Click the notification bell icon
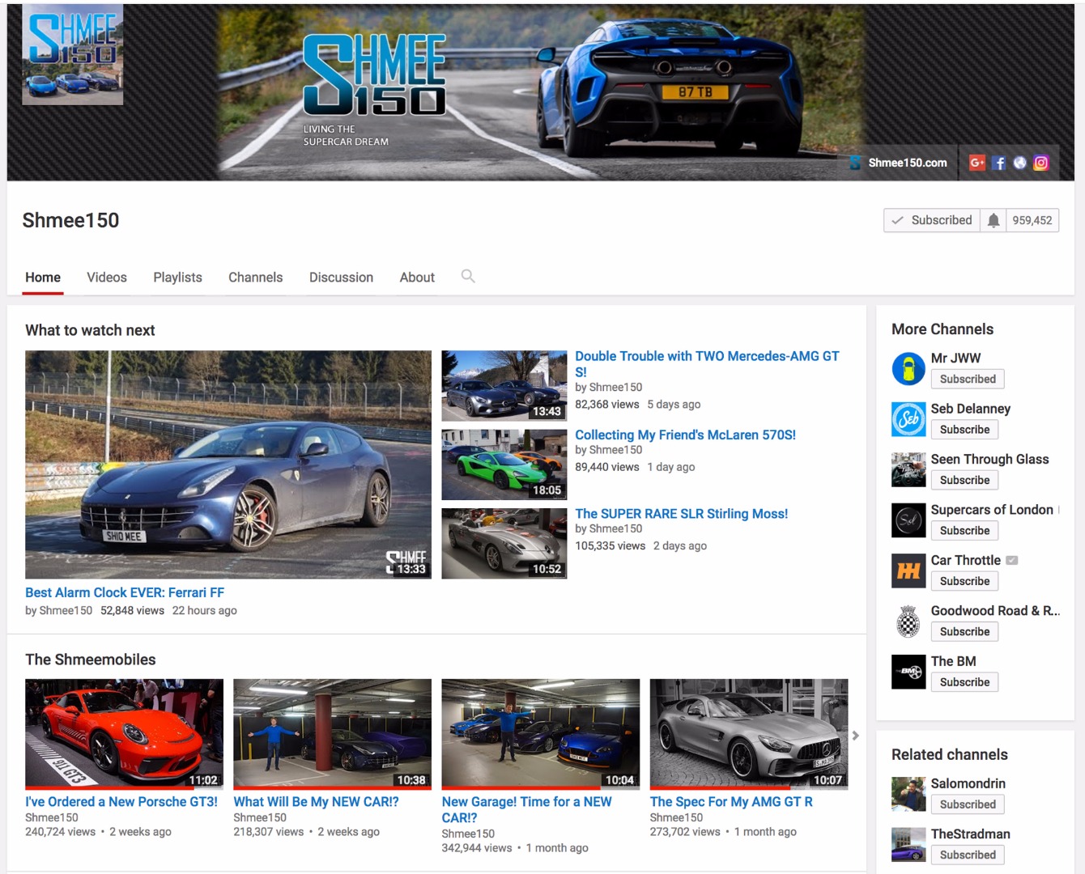1085x874 pixels. [993, 220]
